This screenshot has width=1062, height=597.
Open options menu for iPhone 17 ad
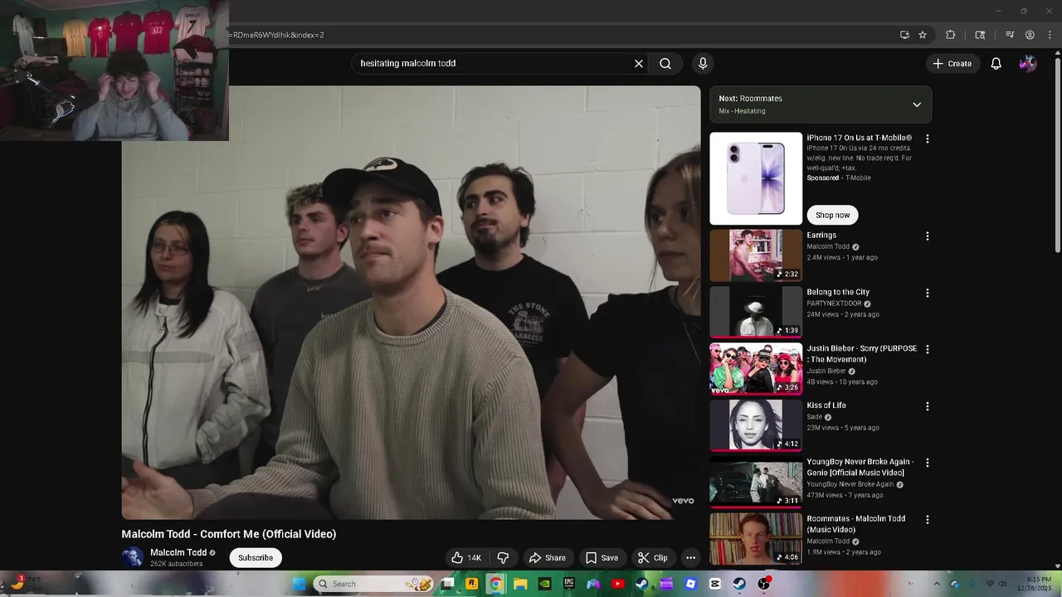click(928, 139)
